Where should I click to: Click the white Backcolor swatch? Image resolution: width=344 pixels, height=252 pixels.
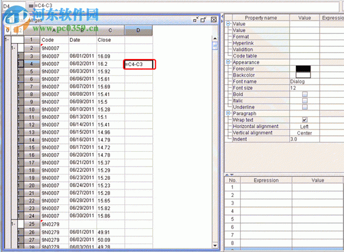(303, 75)
